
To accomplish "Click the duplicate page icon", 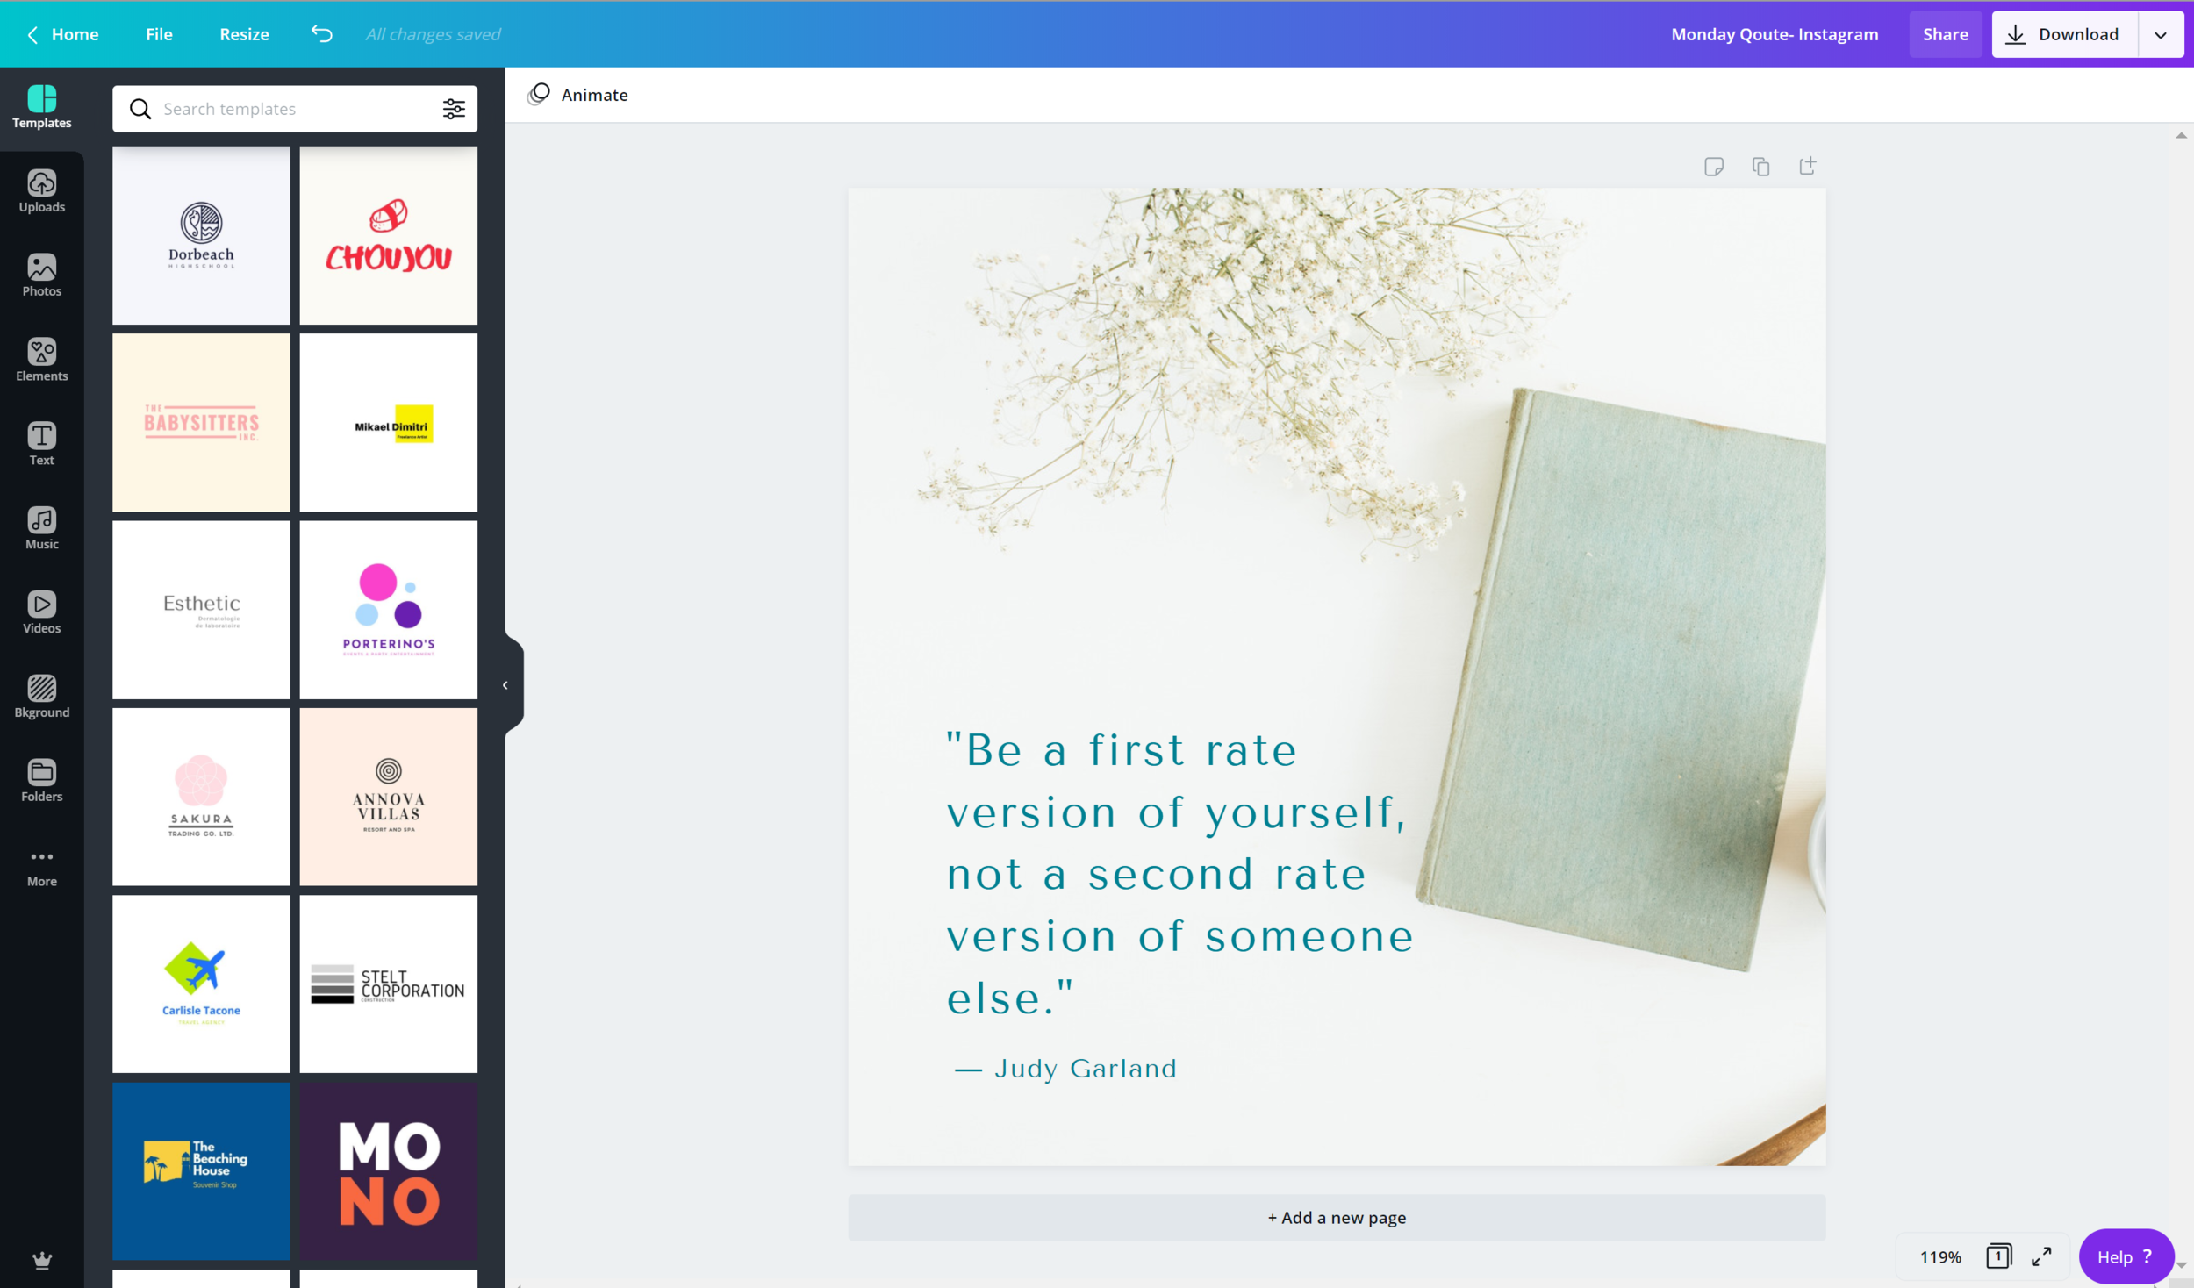I will 1760,167.
